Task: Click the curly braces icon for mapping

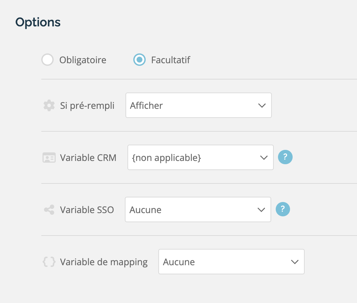Action: coord(49,262)
